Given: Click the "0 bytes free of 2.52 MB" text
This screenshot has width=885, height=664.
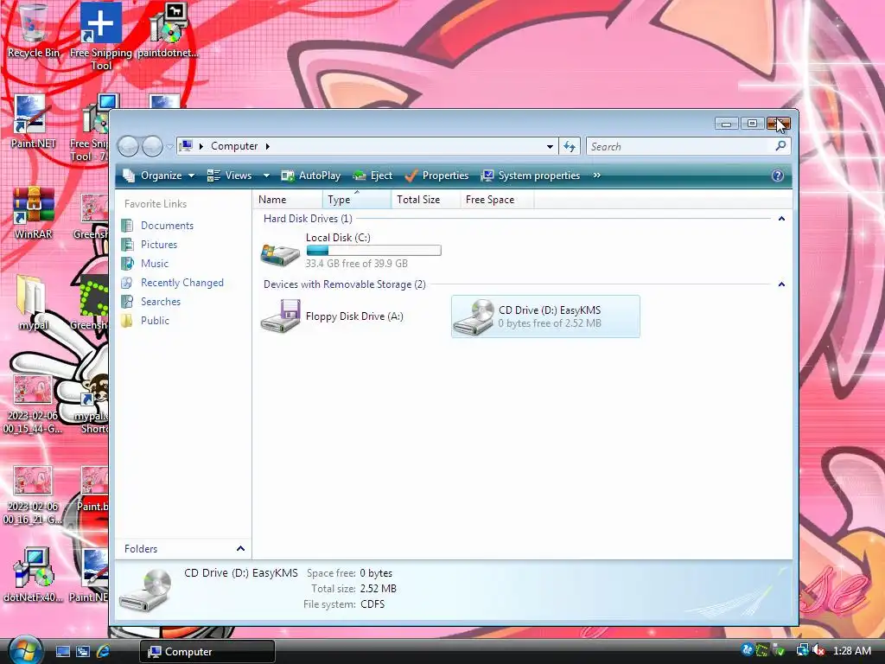Looking at the screenshot, I should tap(550, 323).
